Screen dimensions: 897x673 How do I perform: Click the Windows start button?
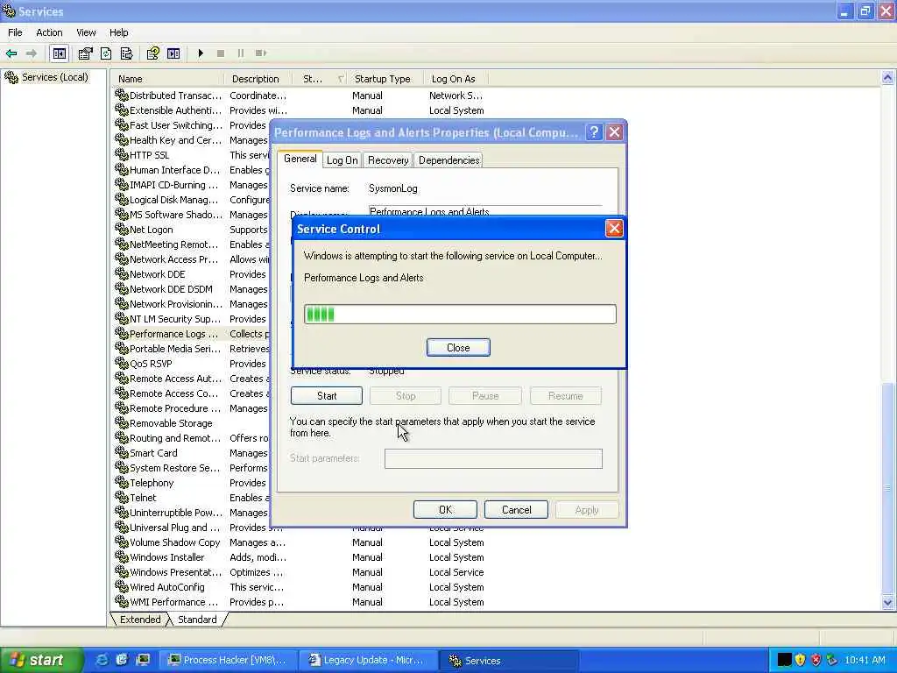pos(40,660)
